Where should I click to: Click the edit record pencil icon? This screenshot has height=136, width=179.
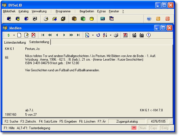click(x=26, y=35)
